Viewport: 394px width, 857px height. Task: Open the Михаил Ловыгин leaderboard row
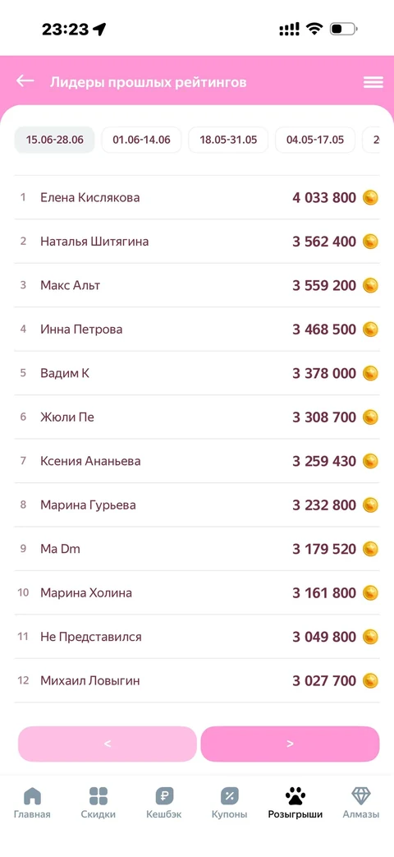tap(197, 680)
